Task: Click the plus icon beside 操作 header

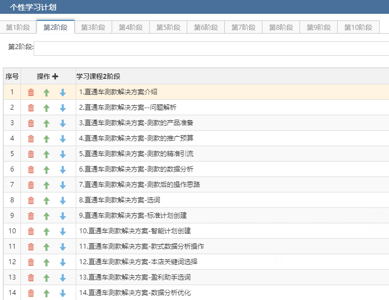Action: point(55,77)
